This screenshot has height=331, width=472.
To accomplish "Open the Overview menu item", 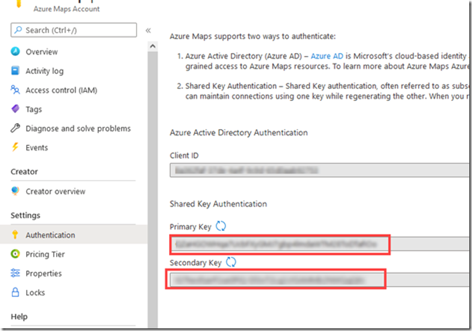I will [42, 52].
